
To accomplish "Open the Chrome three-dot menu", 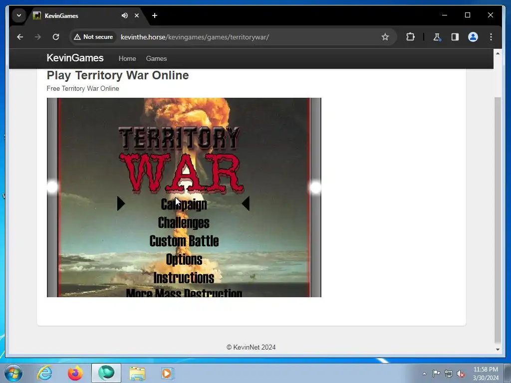I will 491,37.
